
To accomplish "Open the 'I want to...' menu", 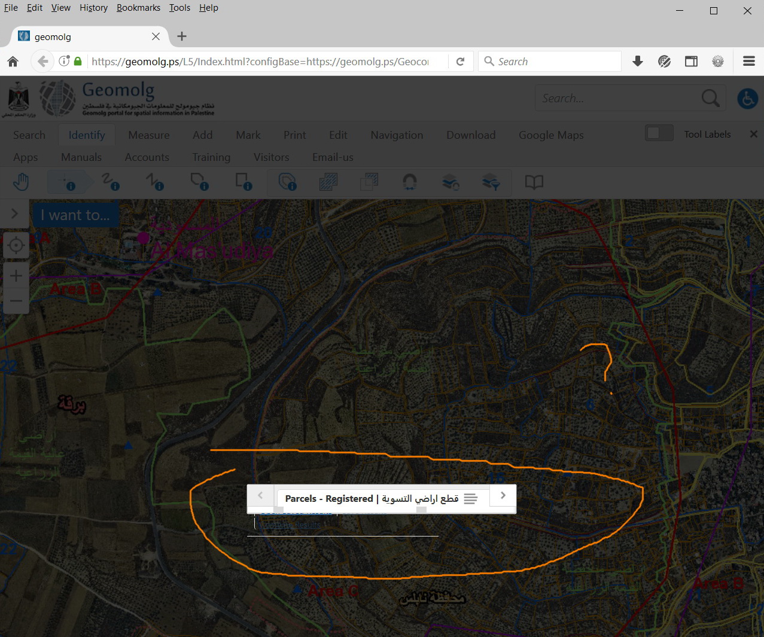I will (x=75, y=215).
